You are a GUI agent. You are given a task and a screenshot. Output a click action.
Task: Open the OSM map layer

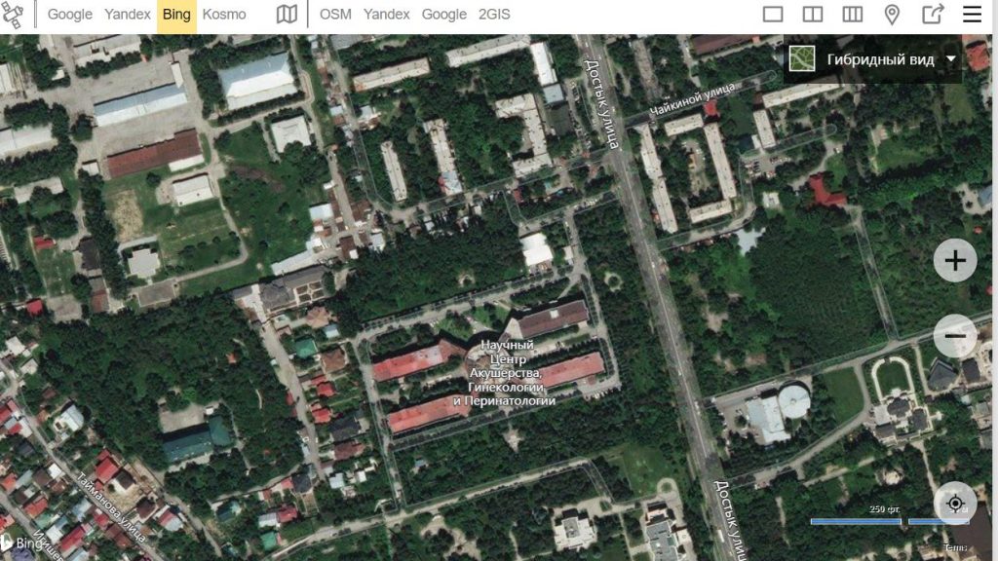[x=335, y=14]
